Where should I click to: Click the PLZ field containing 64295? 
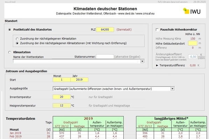(105, 30)
